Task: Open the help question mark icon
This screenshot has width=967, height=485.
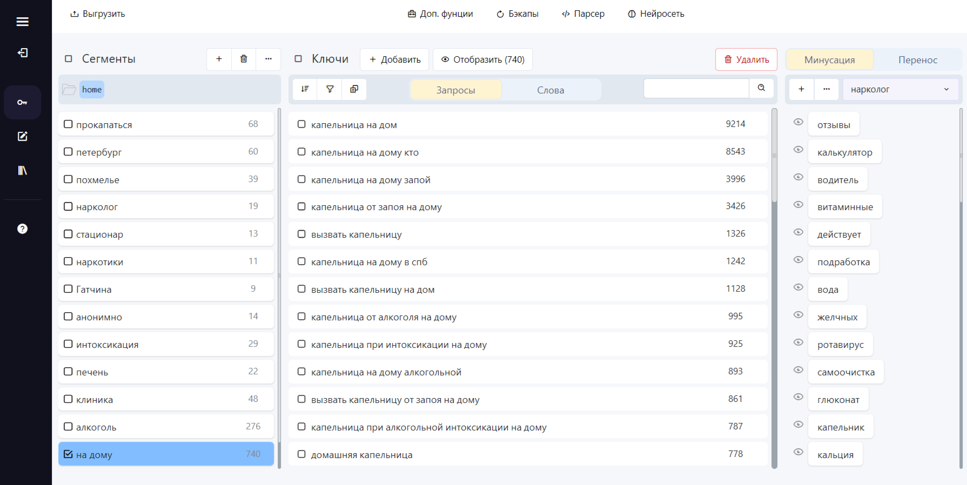Action: coord(22,228)
